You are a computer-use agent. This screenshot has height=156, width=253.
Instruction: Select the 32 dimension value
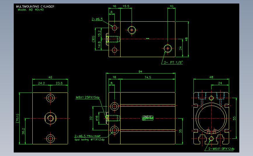point(91,118)
